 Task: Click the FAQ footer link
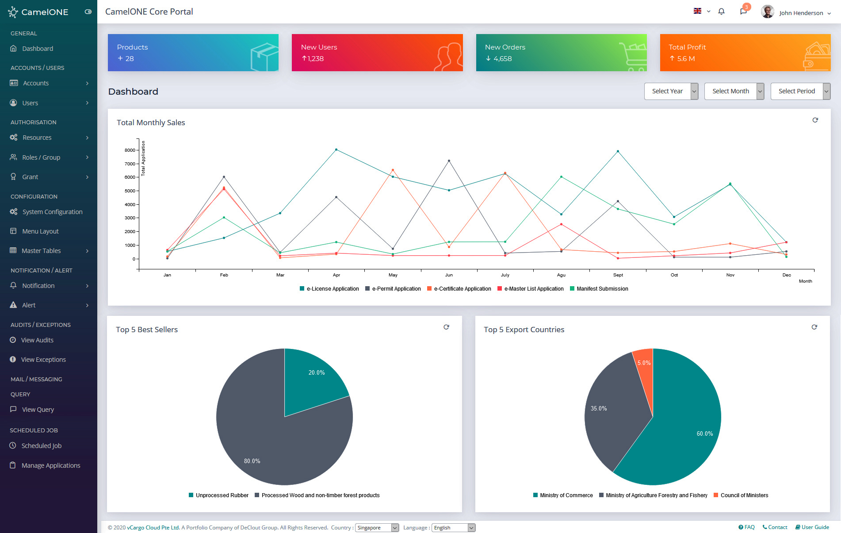(x=746, y=527)
